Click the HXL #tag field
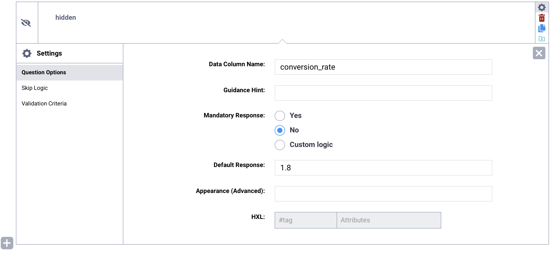The width and height of the screenshot is (555, 254). click(x=305, y=220)
